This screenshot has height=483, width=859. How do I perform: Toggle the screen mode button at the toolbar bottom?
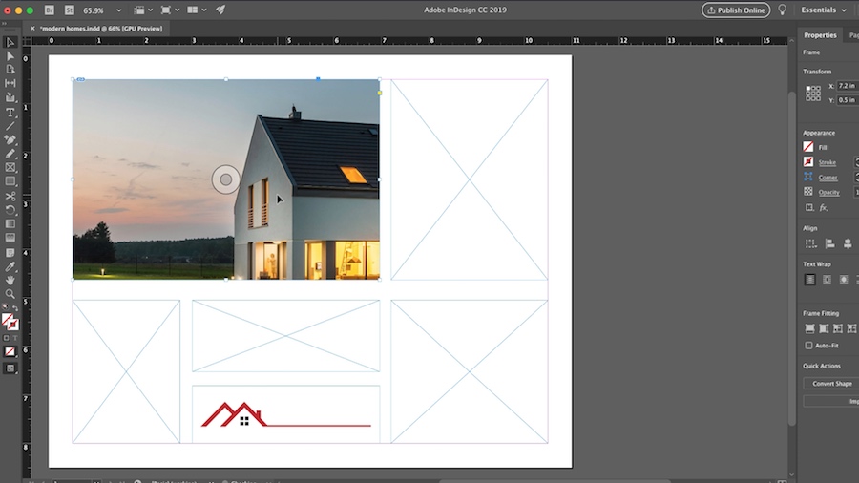10,368
